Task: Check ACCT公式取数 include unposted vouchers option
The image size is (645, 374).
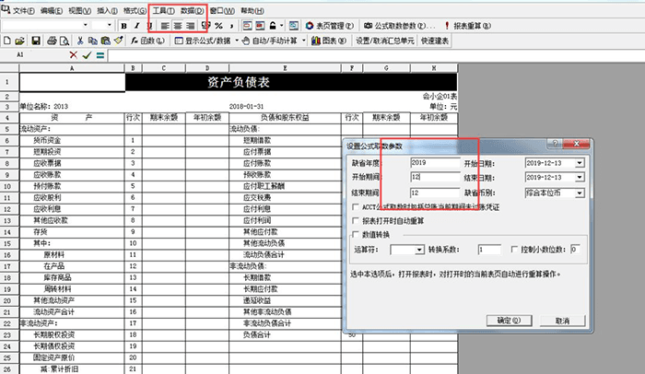Action: [356, 207]
